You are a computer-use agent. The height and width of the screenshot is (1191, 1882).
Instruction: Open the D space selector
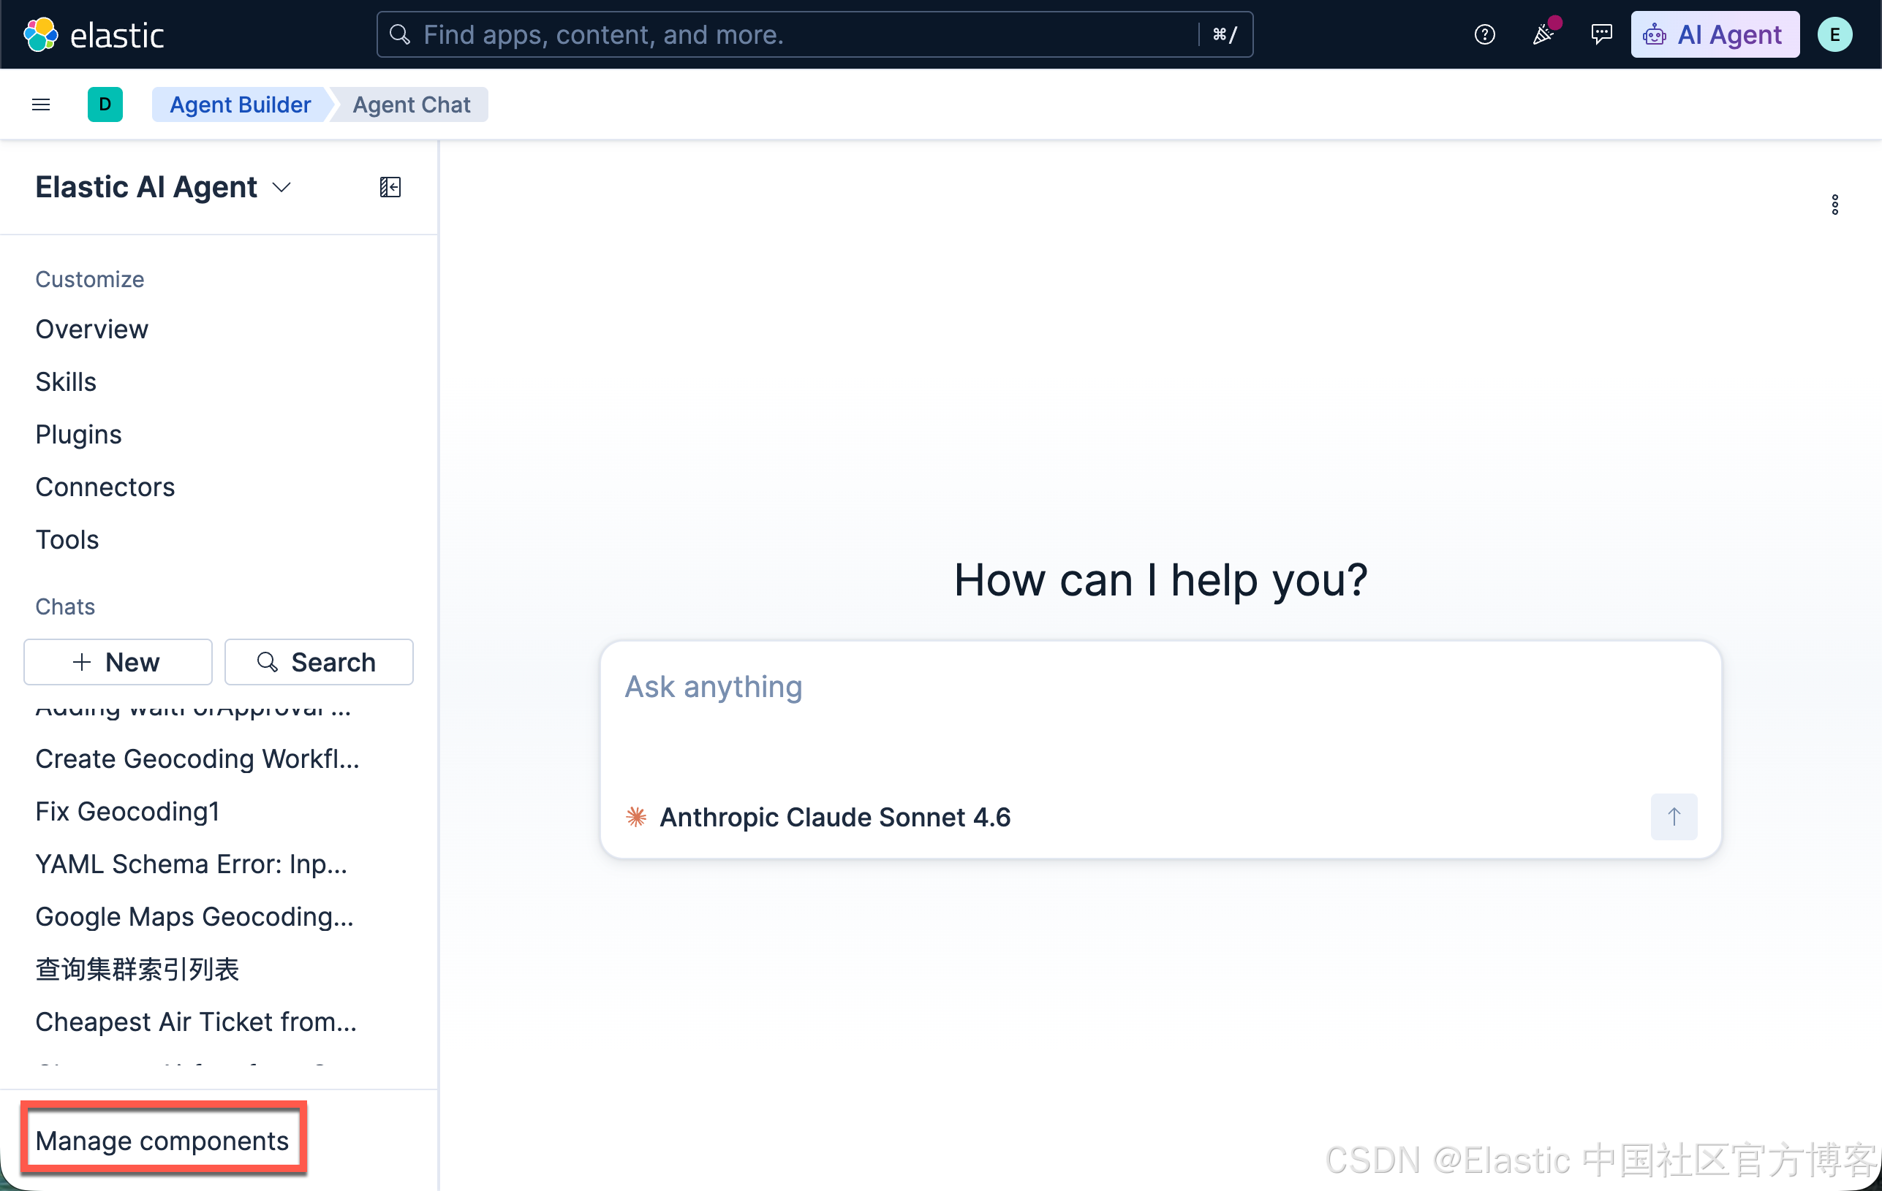click(105, 104)
